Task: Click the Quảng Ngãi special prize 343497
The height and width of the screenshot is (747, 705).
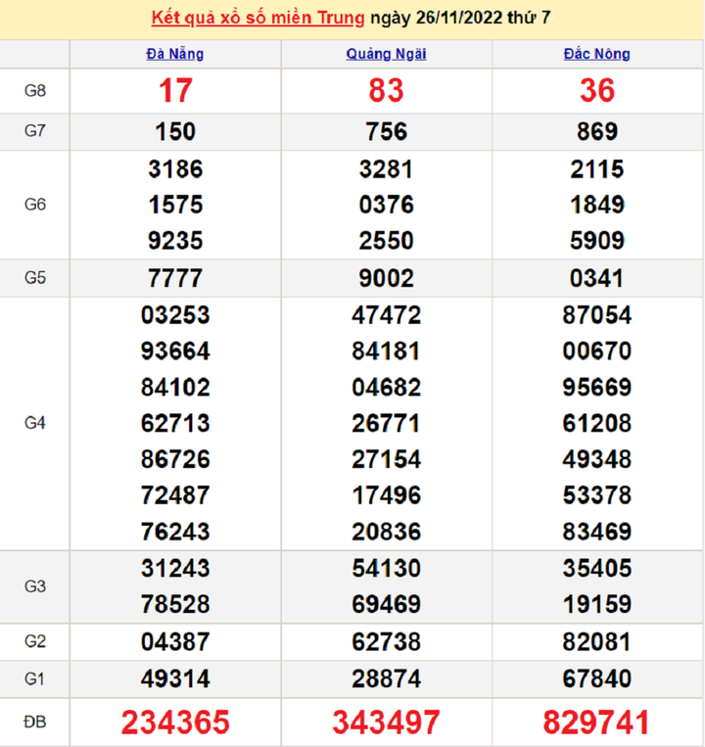Action: pyautogui.click(x=386, y=723)
